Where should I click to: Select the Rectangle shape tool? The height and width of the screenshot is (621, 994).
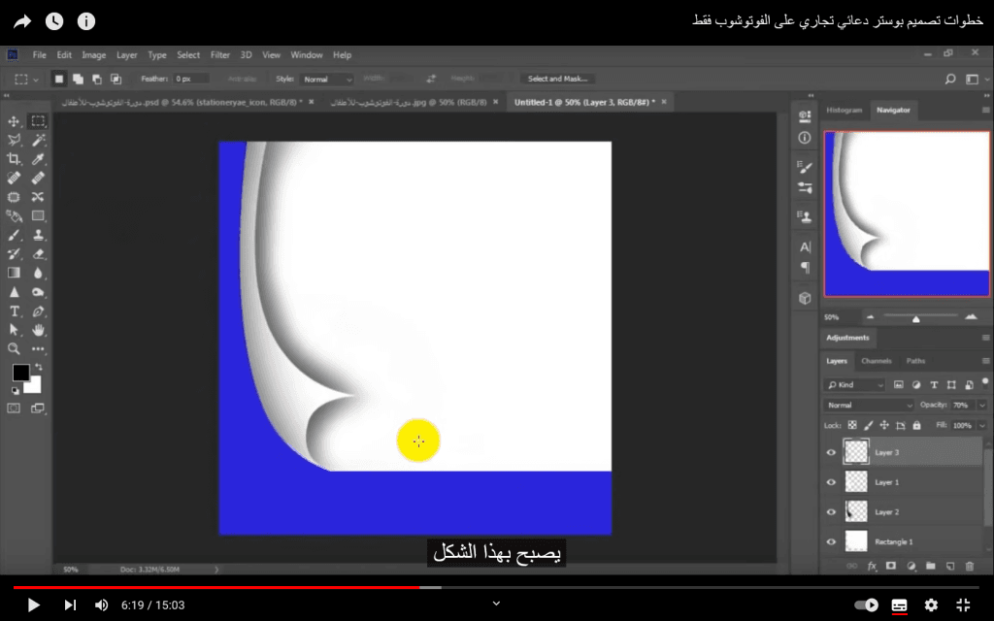coord(38,216)
